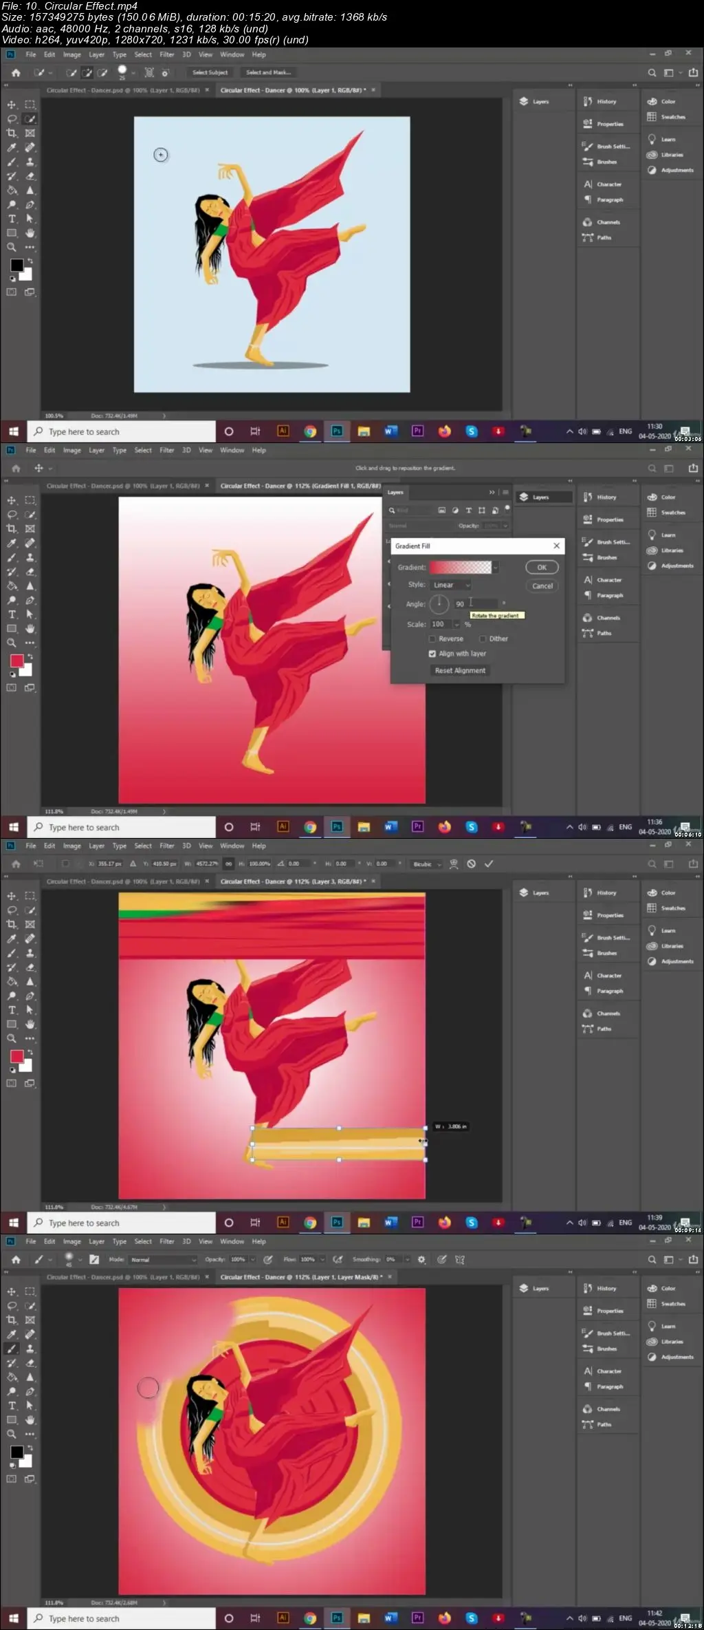Open the Bicubic interpolation dropdown
Viewport: 704px width, 1630px height.
click(427, 864)
